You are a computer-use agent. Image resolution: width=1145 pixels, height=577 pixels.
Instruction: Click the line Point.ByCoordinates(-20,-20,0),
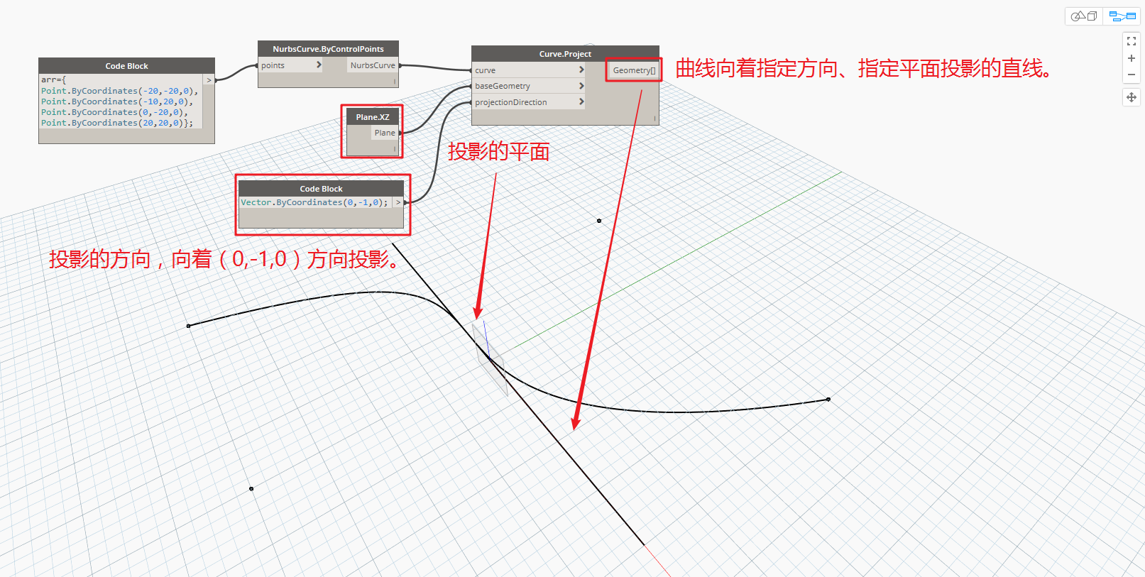(x=119, y=91)
